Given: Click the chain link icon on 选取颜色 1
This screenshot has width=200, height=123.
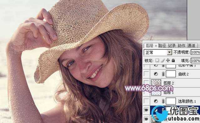Looking at the screenshot, I should (x=163, y=101).
